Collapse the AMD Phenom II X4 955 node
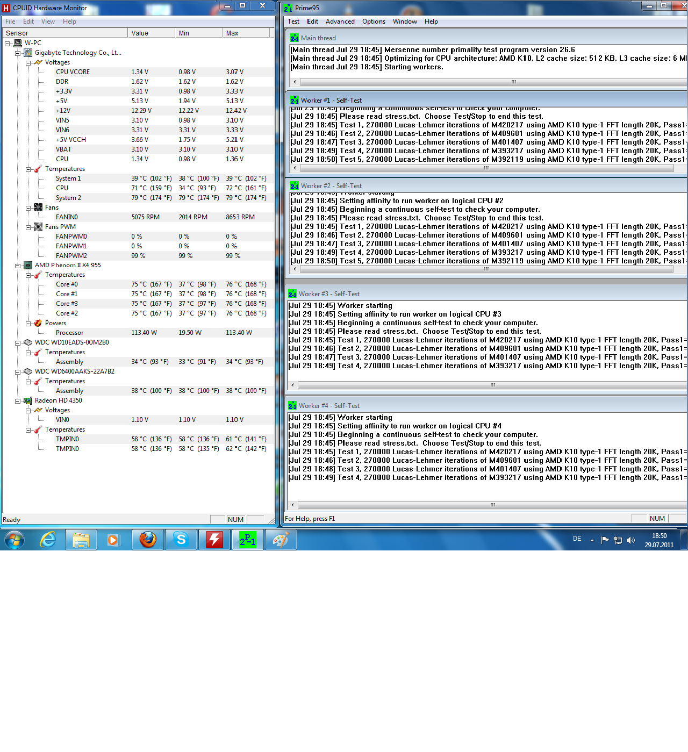The height and width of the screenshot is (752, 688). click(x=18, y=266)
